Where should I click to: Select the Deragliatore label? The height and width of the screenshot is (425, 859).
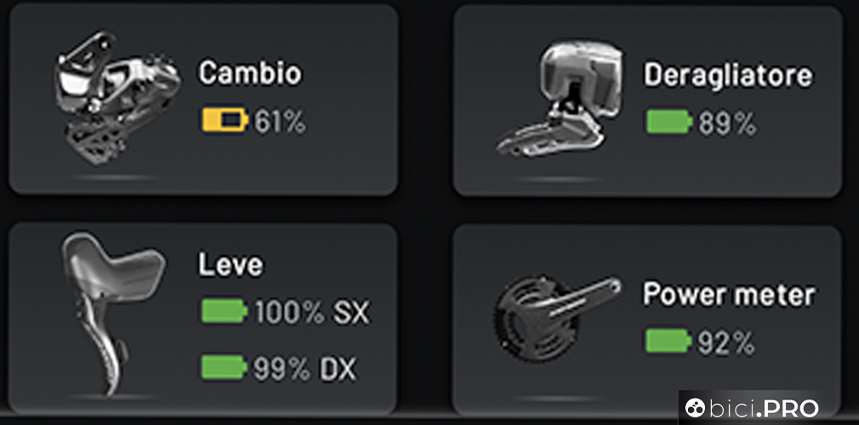[728, 76]
